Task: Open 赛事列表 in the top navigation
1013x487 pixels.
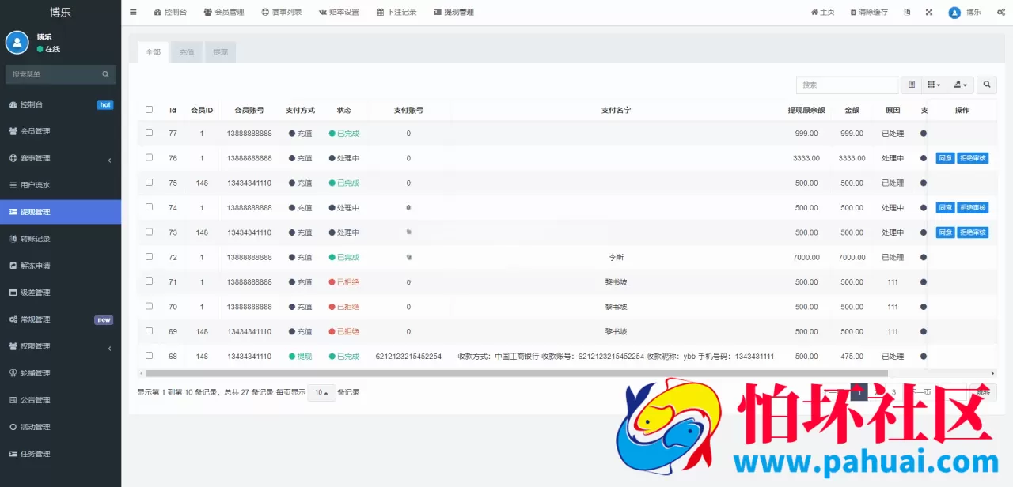Action: pos(282,12)
